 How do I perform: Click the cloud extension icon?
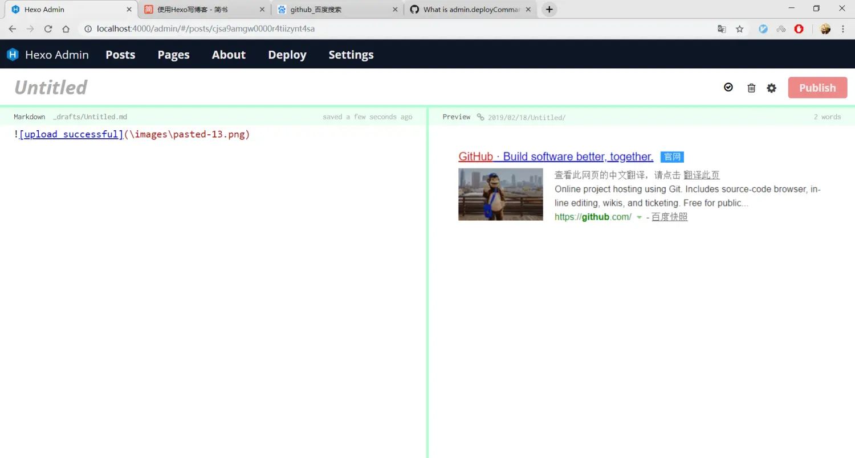click(781, 29)
